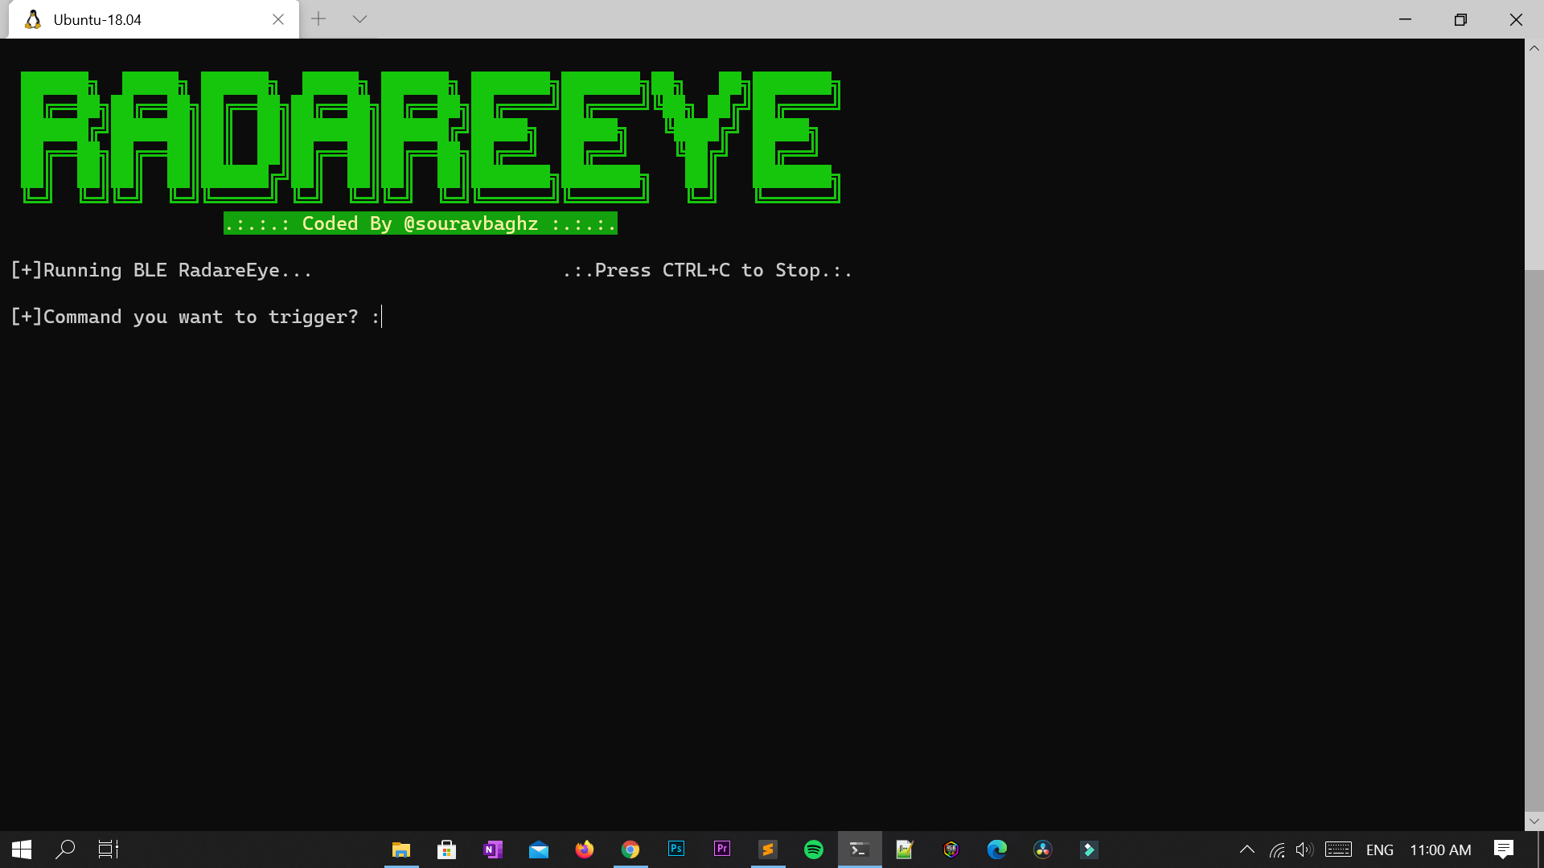The height and width of the screenshot is (868, 1544).
Task: Open the volume control
Action: (1304, 850)
